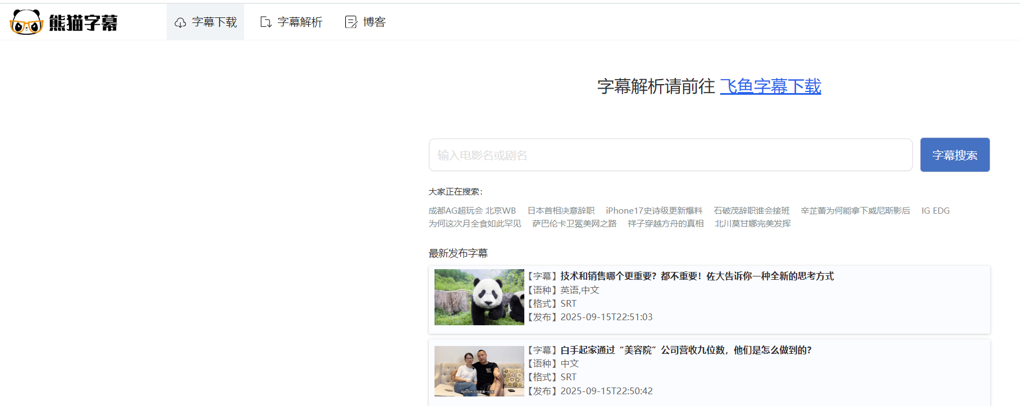
Task: Open the 熊猫字幕 site title
Action: (x=83, y=22)
